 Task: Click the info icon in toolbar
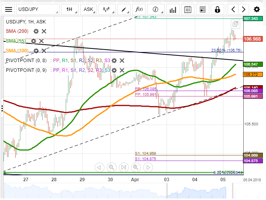[x=156, y=9]
